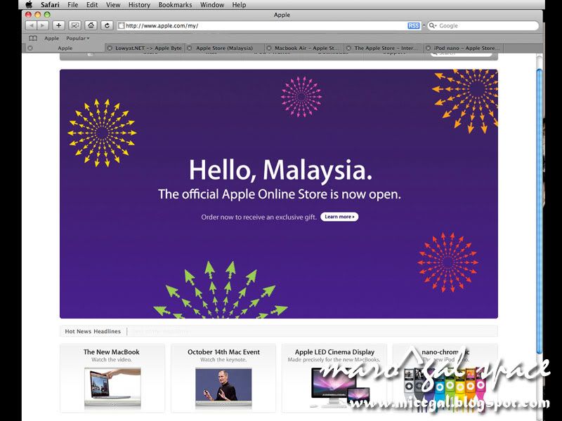Open the Safari menu
The height and width of the screenshot is (421, 562).
[50, 5]
